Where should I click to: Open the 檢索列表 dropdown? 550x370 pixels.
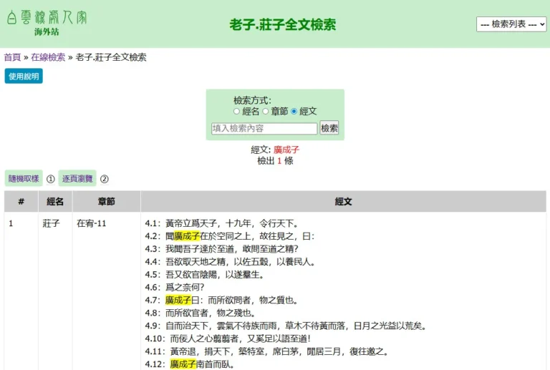[511, 24]
